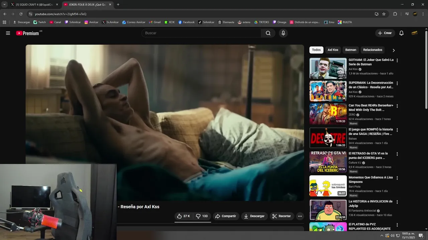This screenshot has width=428, height=240.
Task: Open YouTube notifications bell
Action: (x=402, y=33)
